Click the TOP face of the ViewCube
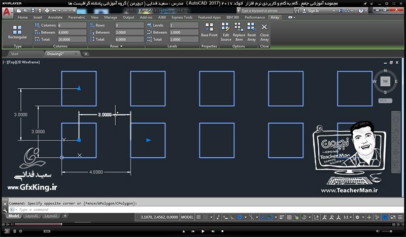 pos(385,81)
